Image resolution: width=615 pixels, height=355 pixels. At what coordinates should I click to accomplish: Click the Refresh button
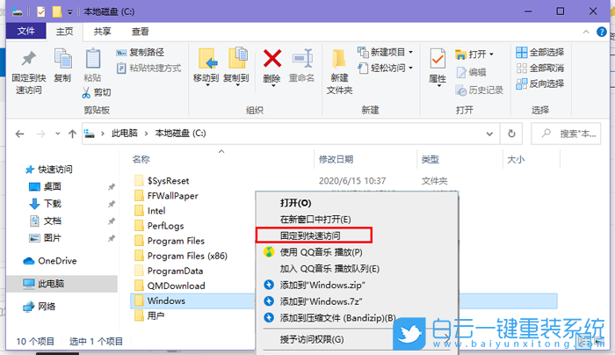(511, 134)
